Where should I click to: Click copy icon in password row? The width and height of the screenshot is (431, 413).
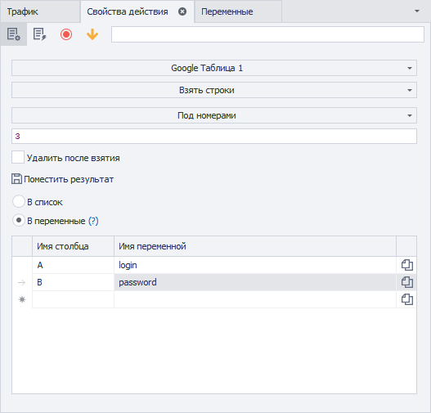[406, 282]
